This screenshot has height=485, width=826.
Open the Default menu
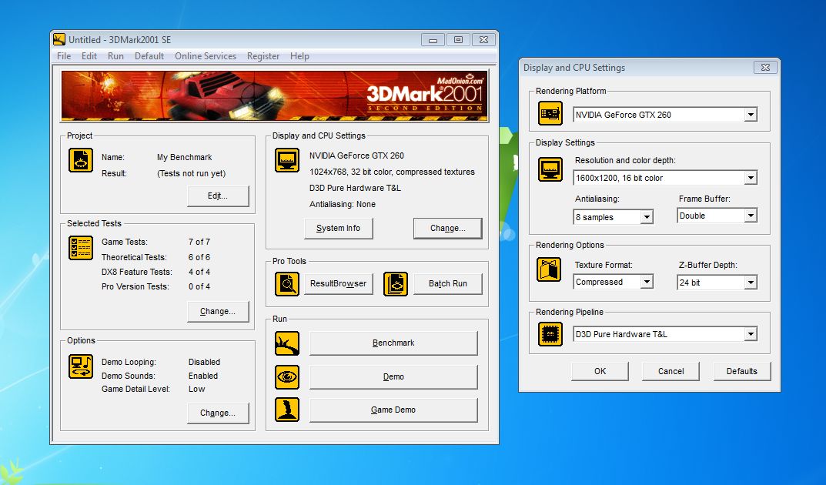[149, 56]
